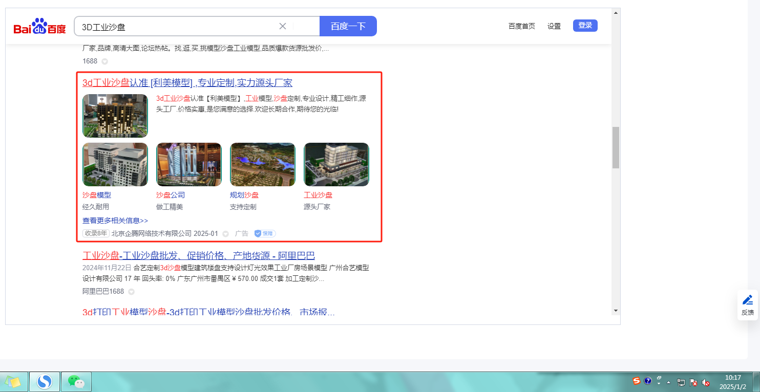Open the 工业沙盘 thumbnail image

[336, 164]
